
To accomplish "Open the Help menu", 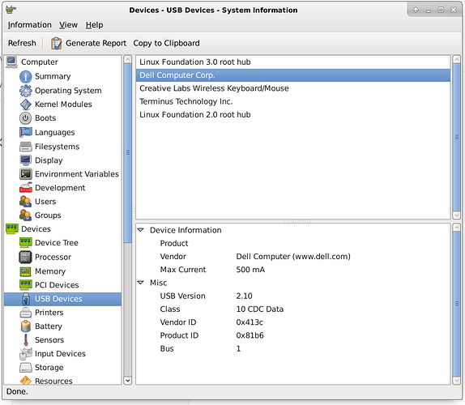I will (94, 25).
